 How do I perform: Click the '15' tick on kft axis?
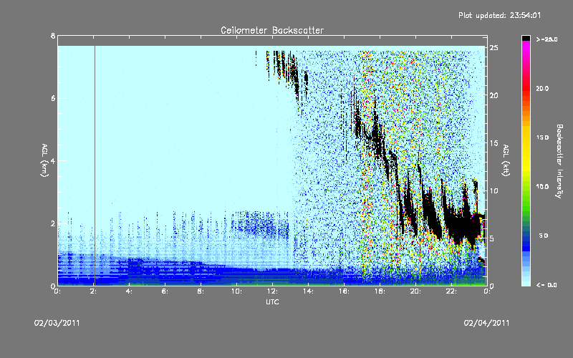(493, 143)
